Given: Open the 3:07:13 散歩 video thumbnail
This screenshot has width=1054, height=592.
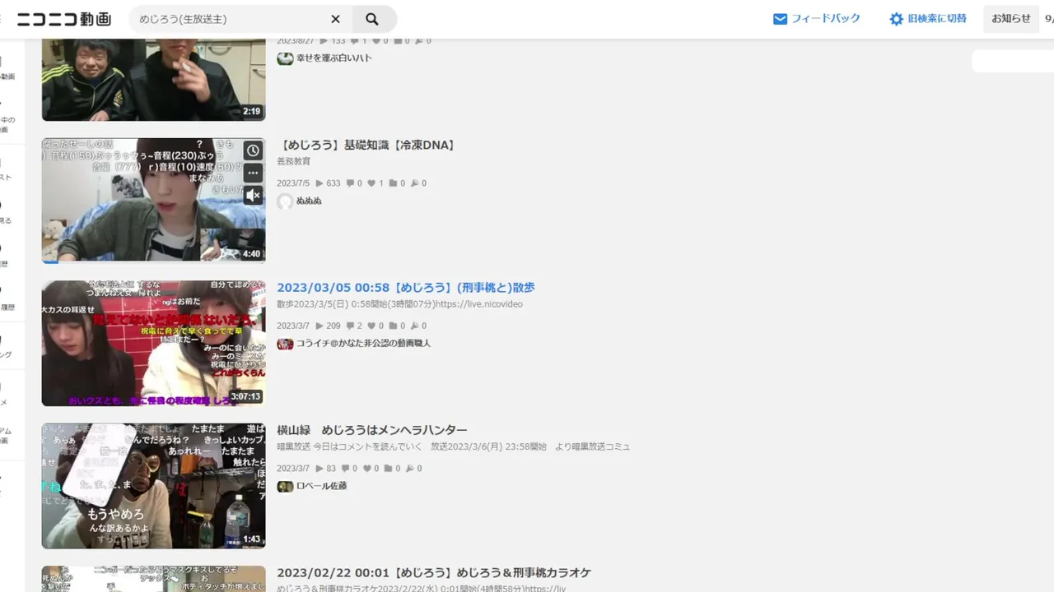Looking at the screenshot, I should pos(154,343).
